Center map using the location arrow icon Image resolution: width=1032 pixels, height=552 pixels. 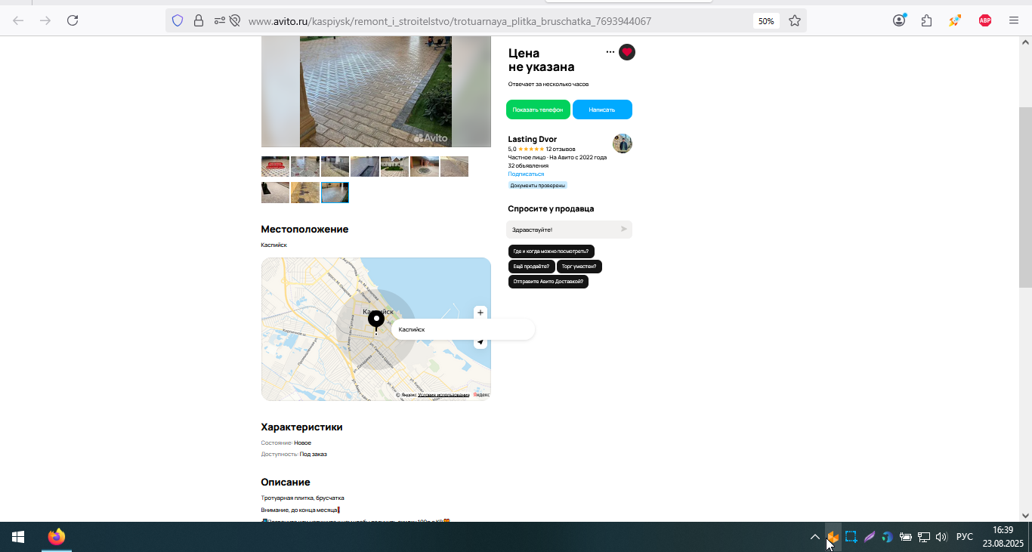pos(480,342)
